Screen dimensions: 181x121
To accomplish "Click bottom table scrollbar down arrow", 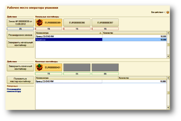I will pos(168,108).
